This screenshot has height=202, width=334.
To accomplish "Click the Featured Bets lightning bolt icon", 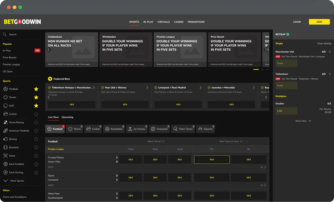I will click(50, 79).
